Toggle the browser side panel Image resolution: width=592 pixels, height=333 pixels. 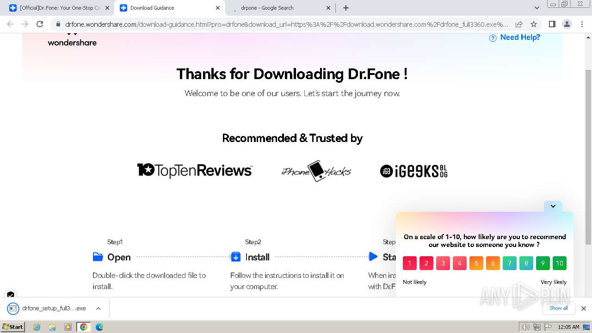coord(552,24)
